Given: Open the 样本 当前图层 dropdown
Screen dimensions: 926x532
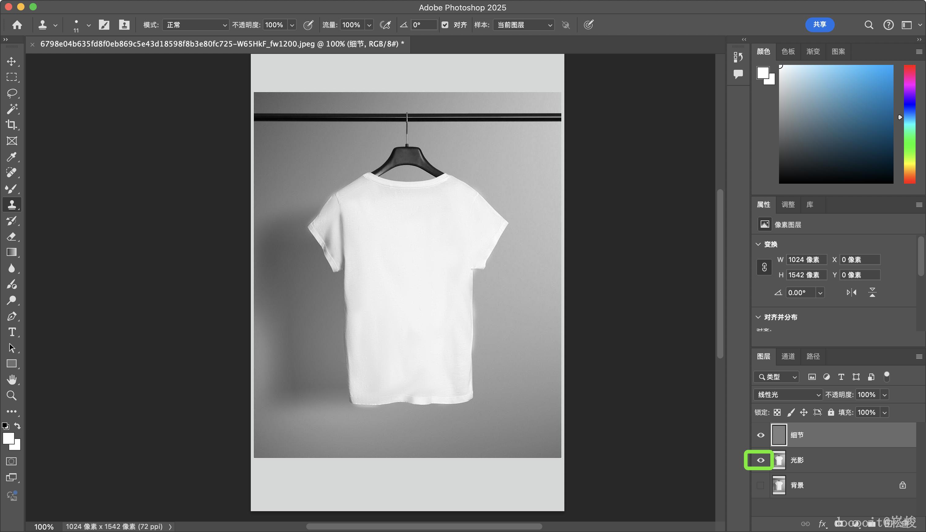Looking at the screenshot, I should pos(523,25).
